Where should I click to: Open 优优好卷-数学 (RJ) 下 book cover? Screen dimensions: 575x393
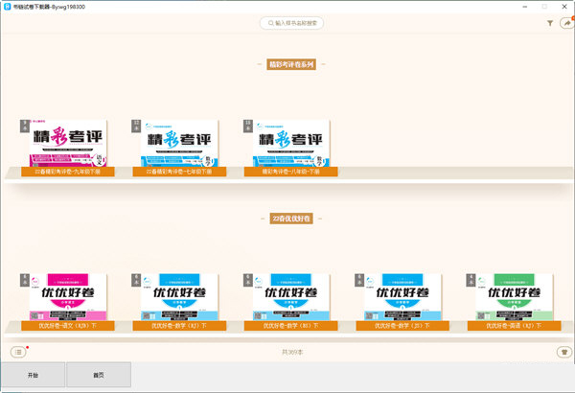(x=179, y=297)
